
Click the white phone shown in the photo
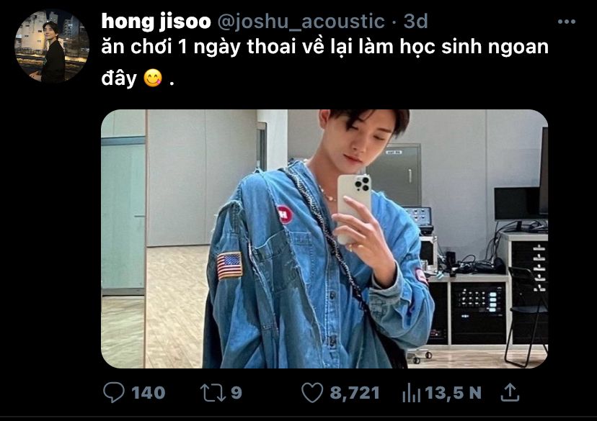(354, 207)
